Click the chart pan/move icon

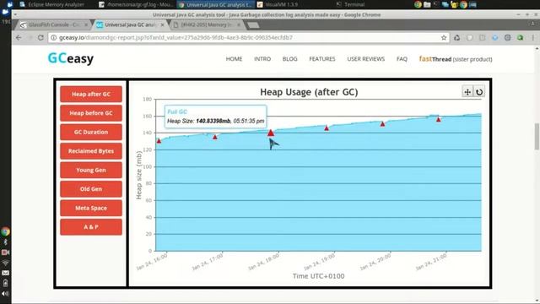tap(467, 92)
